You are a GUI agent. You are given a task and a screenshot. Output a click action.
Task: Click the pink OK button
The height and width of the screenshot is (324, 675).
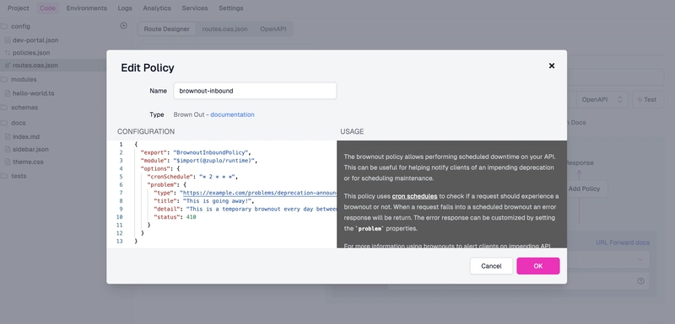pyautogui.click(x=538, y=266)
